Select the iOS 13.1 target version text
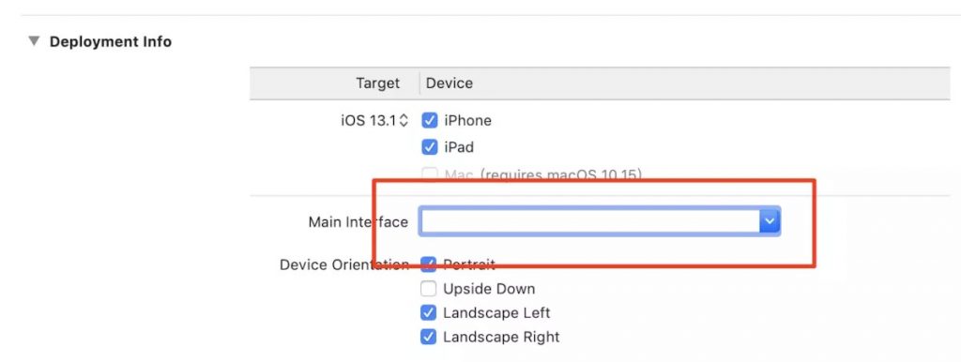This screenshot has width=961, height=362. pyautogui.click(x=369, y=121)
